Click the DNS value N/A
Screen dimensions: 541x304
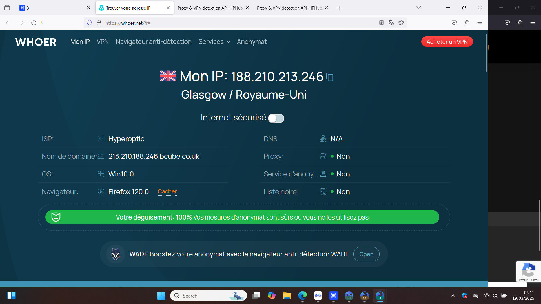point(336,139)
